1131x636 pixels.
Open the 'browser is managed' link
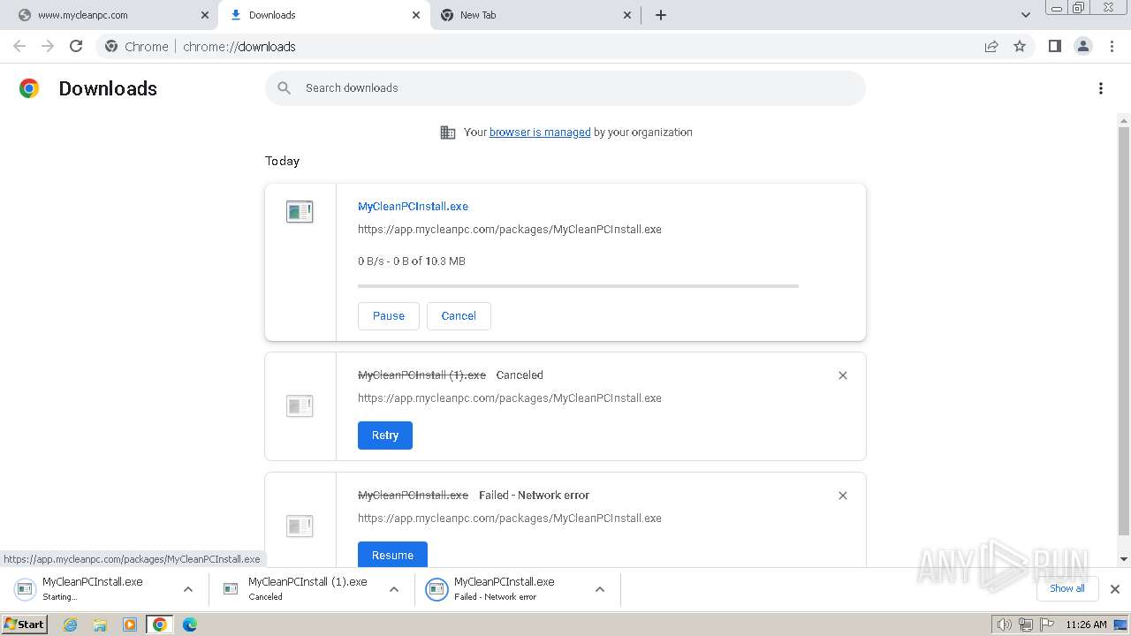coord(540,132)
